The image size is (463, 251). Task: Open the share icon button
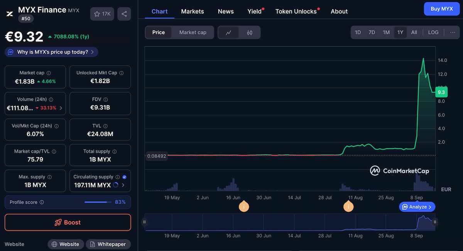124,14
